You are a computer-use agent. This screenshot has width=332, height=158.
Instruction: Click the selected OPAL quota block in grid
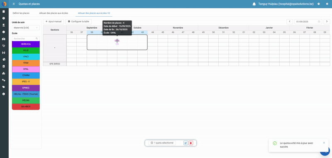click(117, 42)
